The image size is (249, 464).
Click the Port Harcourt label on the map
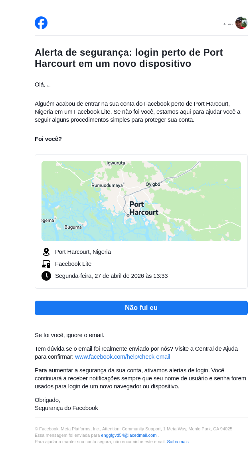click(144, 208)
